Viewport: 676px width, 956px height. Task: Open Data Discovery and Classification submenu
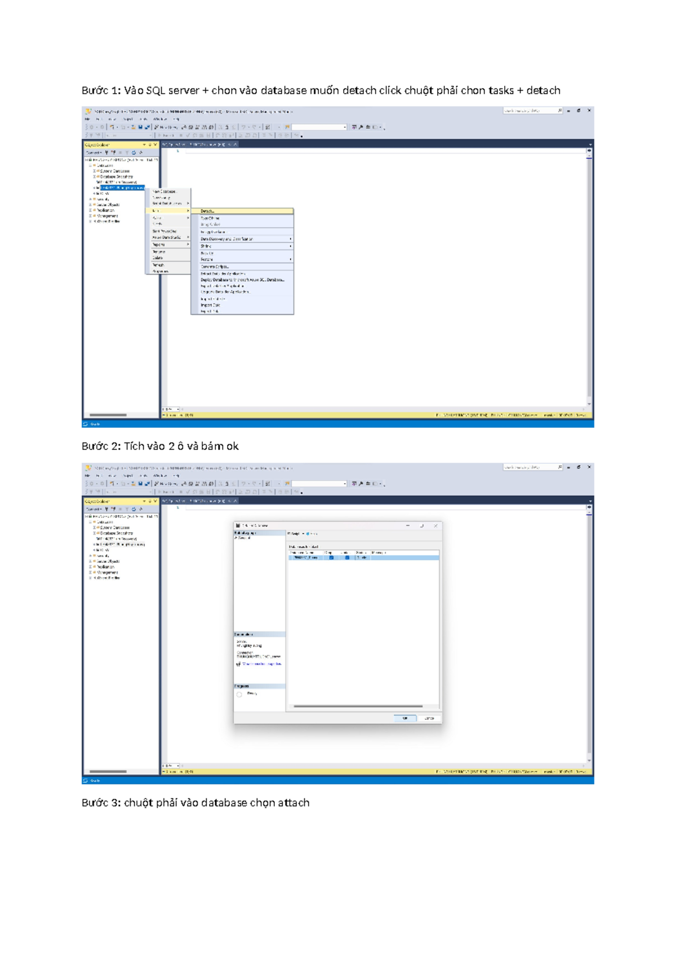(x=242, y=239)
